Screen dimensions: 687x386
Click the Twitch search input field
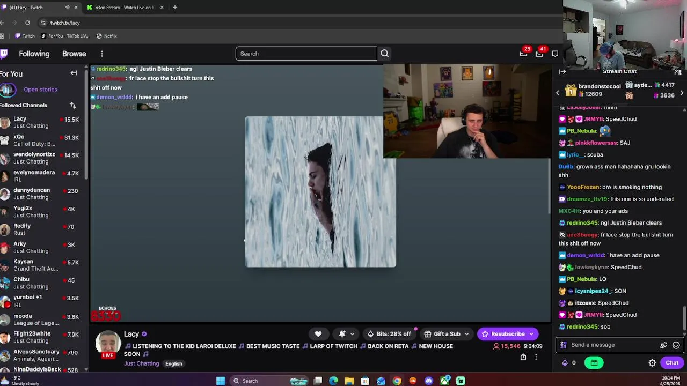pyautogui.click(x=306, y=54)
